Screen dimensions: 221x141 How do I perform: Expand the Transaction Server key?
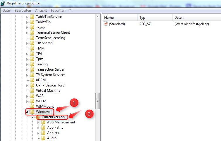tap(27, 70)
